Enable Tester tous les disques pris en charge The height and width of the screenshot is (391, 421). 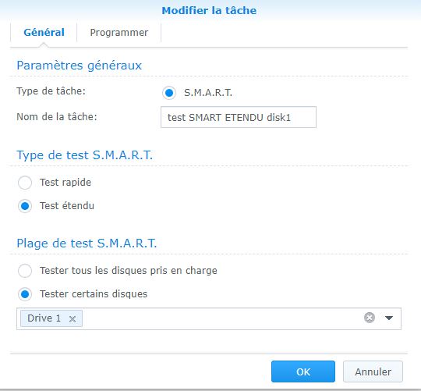[25, 271]
